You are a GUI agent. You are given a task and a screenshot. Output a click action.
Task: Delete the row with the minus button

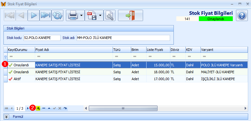44,108
